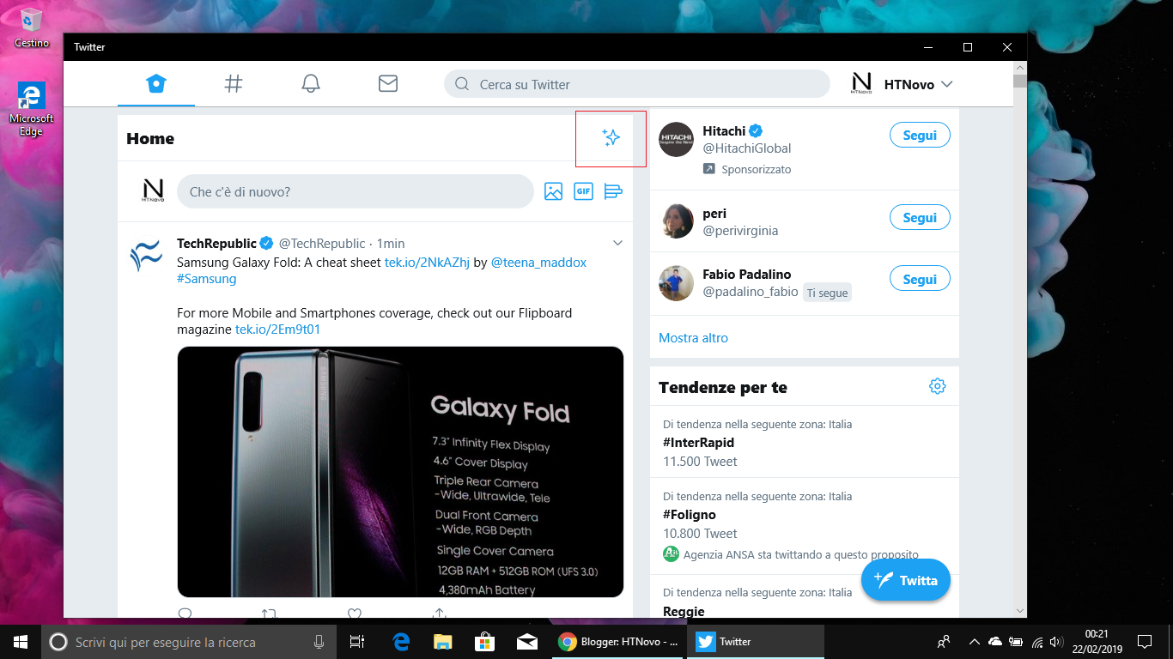The image size is (1173, 659).
Task: Follow Hitachi with the Segui button
Action: (920, 135)
